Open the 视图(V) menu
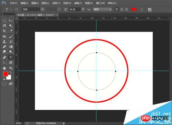Screen dimensions: 172x125 click(x=89, y=3)
